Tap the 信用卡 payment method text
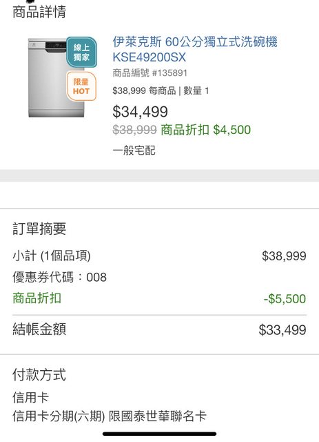 coord(30,398)
